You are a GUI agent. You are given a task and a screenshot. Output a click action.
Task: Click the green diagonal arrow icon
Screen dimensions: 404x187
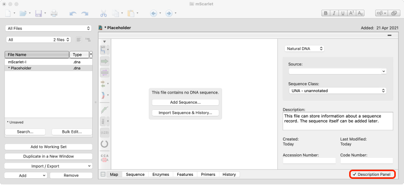click(105, 110)
